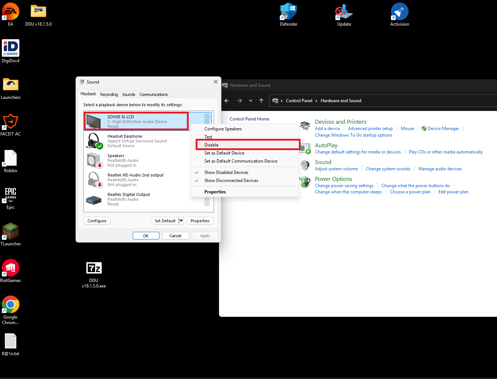
Task: Choose Disable from the context menu
Action: click(x=245, y=145)
